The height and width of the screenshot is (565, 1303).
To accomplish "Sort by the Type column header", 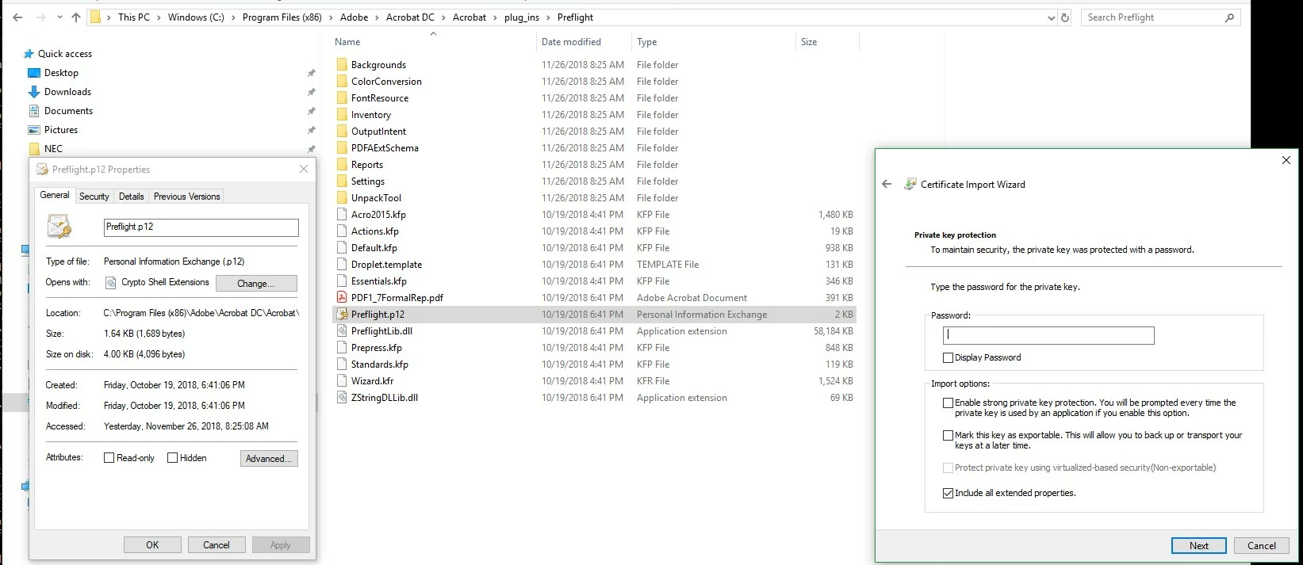I will [x=713, y=42].
